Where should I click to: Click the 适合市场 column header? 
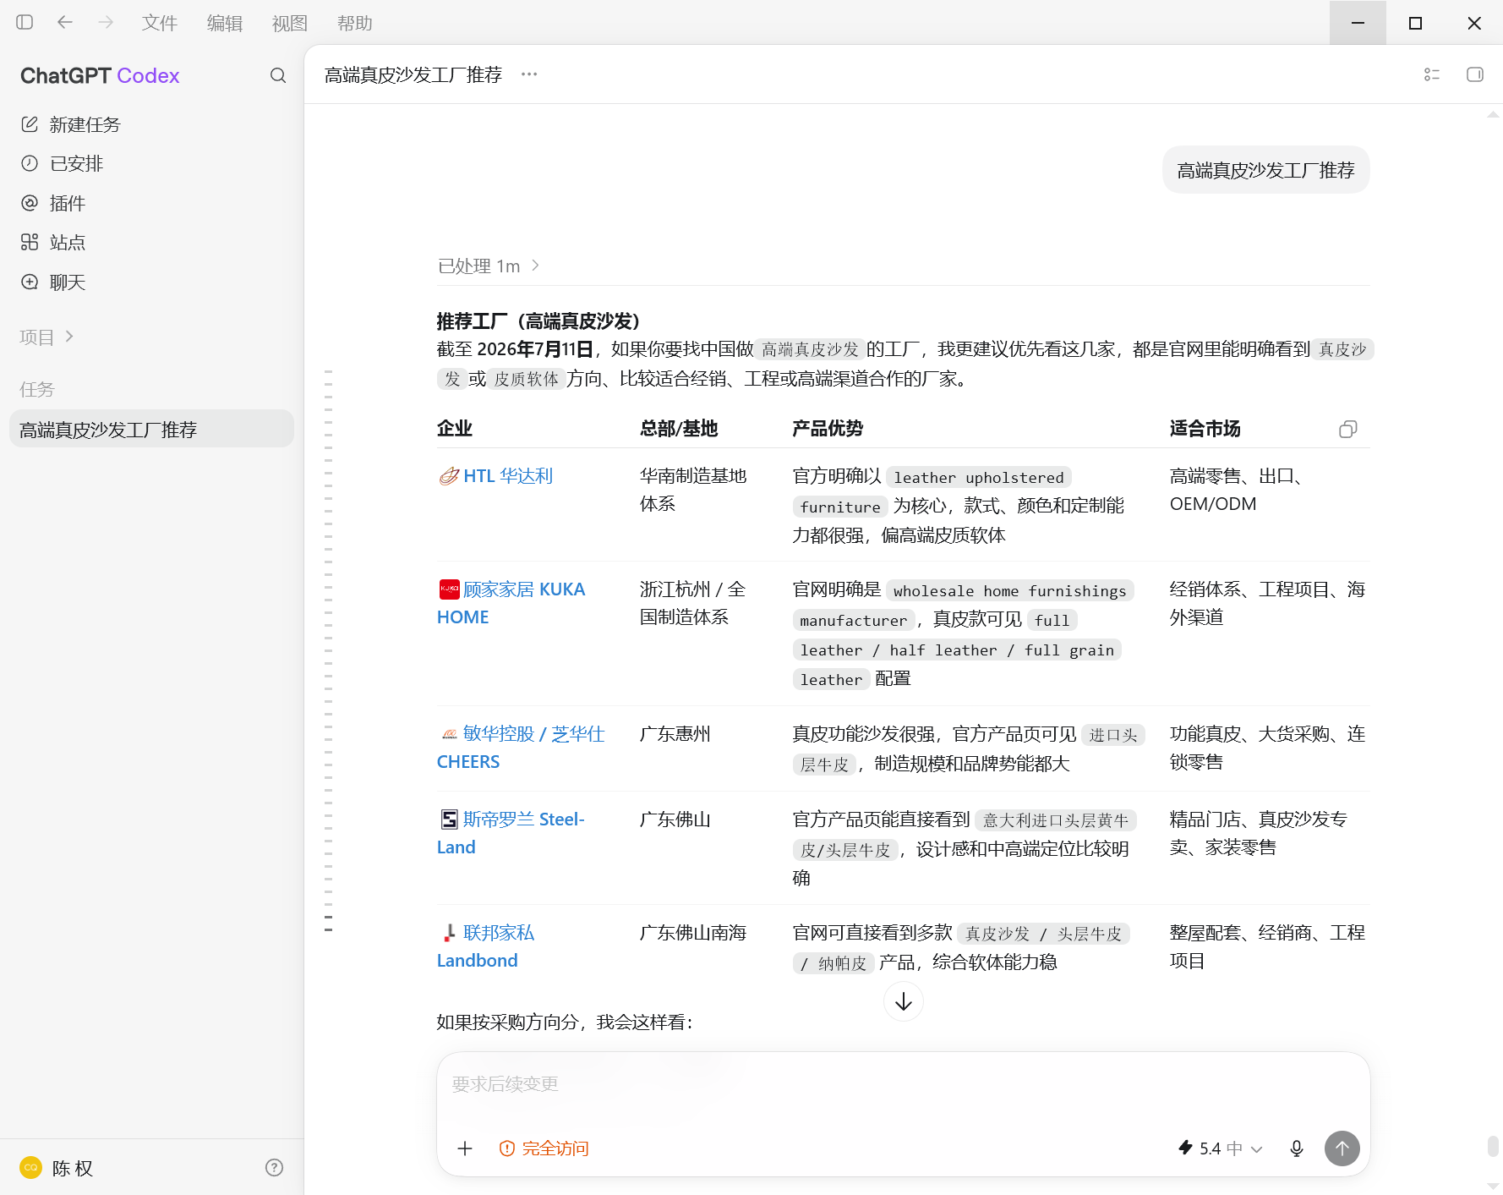(1205, 429)
